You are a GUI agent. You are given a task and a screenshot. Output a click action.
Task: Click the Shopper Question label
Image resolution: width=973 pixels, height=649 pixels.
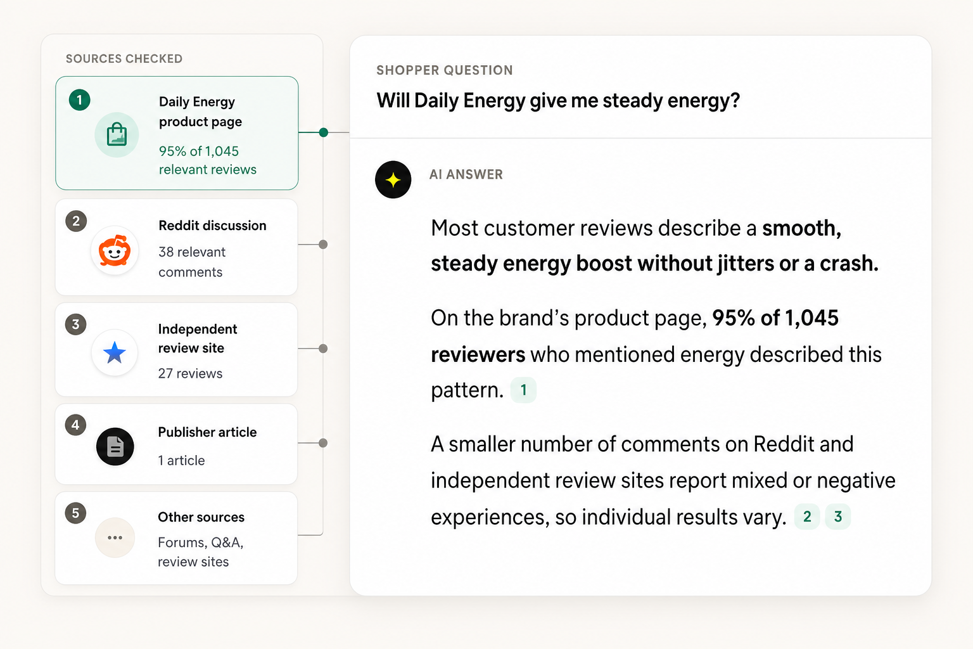[445, 70]
